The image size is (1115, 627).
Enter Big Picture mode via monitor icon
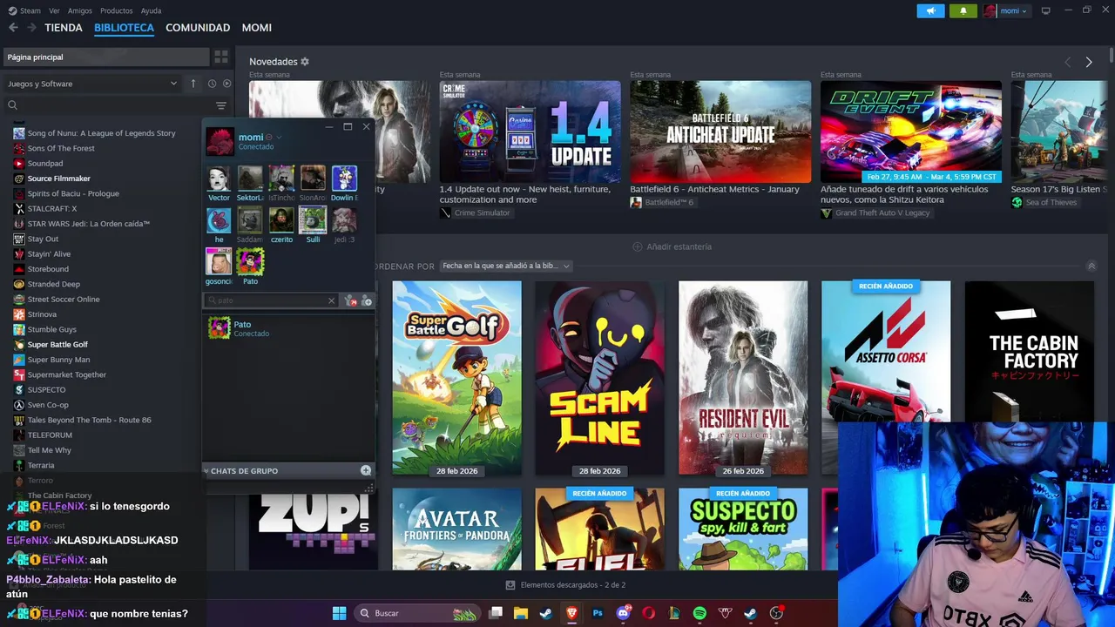(x=1046, y=10)
